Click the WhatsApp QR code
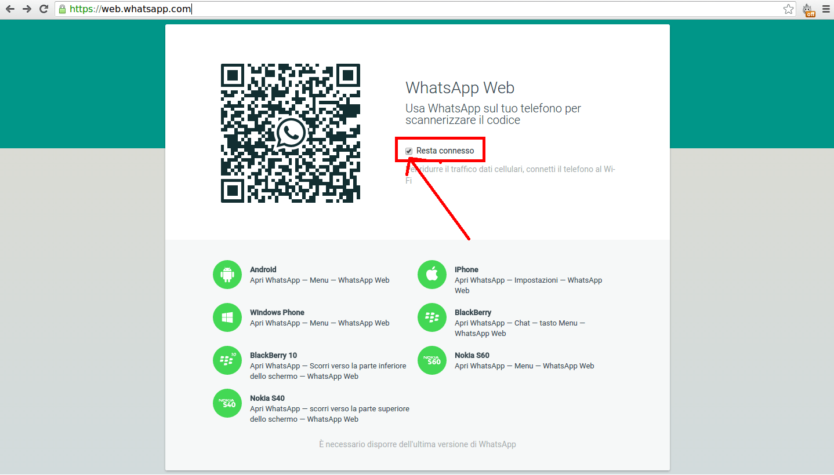Screen dimensions: 834x475 [291, 133]
